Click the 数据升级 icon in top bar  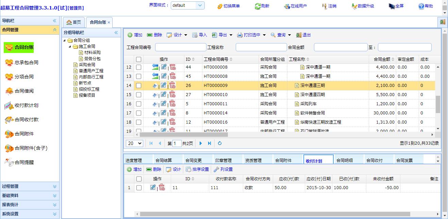354,6
